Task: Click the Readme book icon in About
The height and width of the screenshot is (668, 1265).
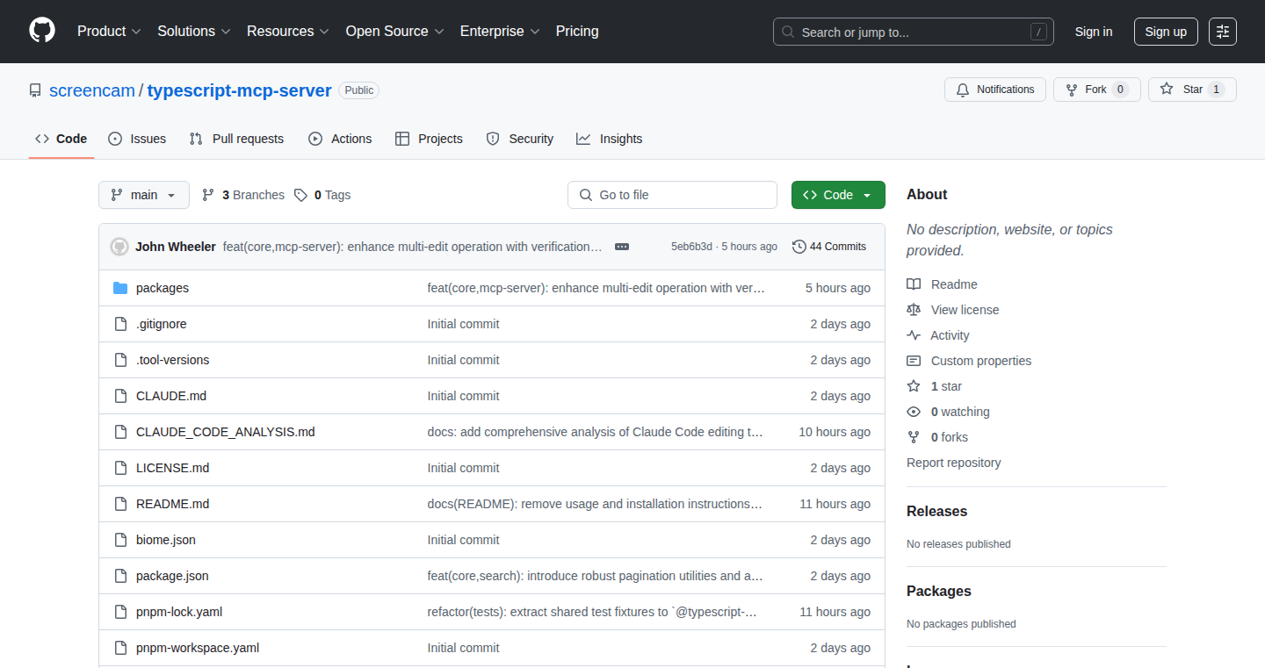Action: (x=914, y=284)
